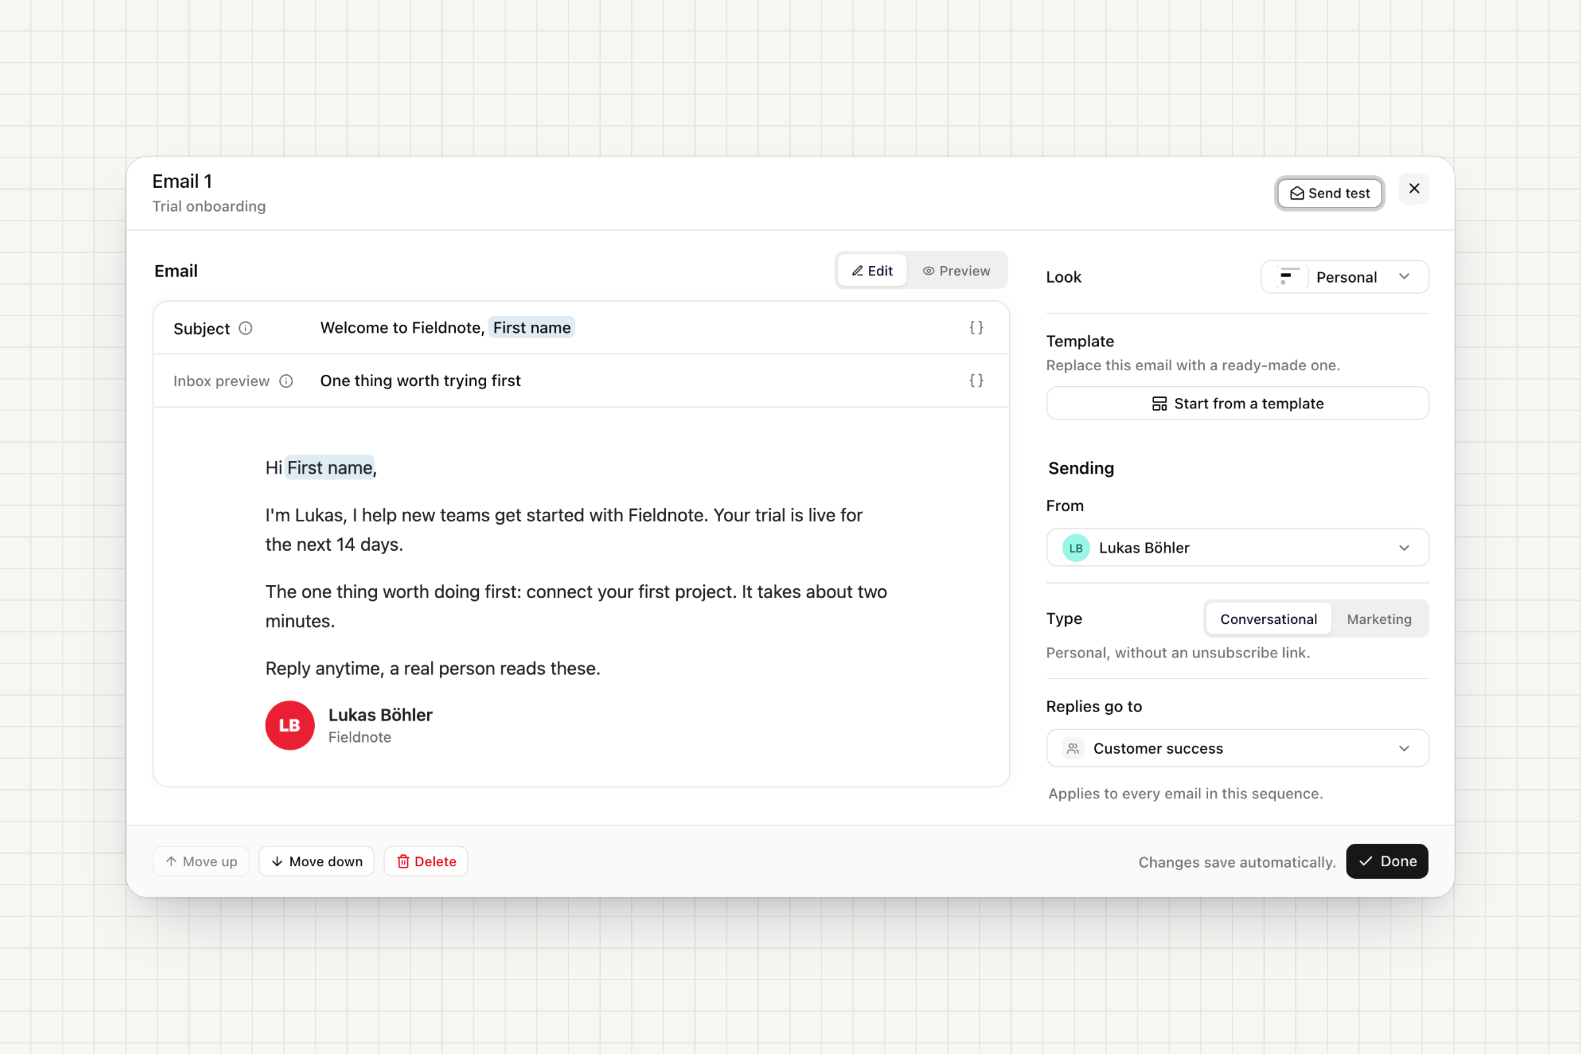Select Conversational email type
Image resolution: width=1581 pixels, height=1054 pixels.
(x=1269, y=619)
